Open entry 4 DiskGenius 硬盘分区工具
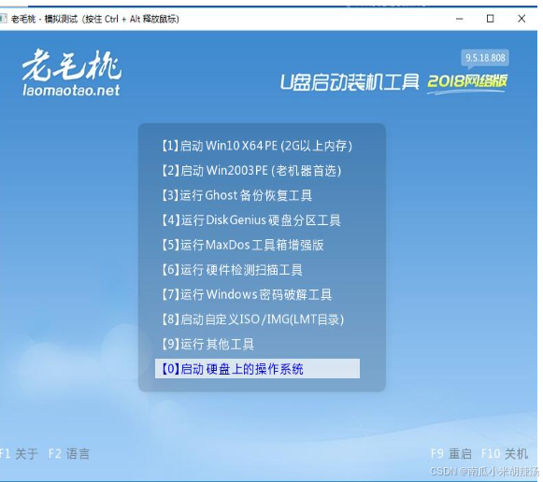543x482 pixels. coord(250,220)
